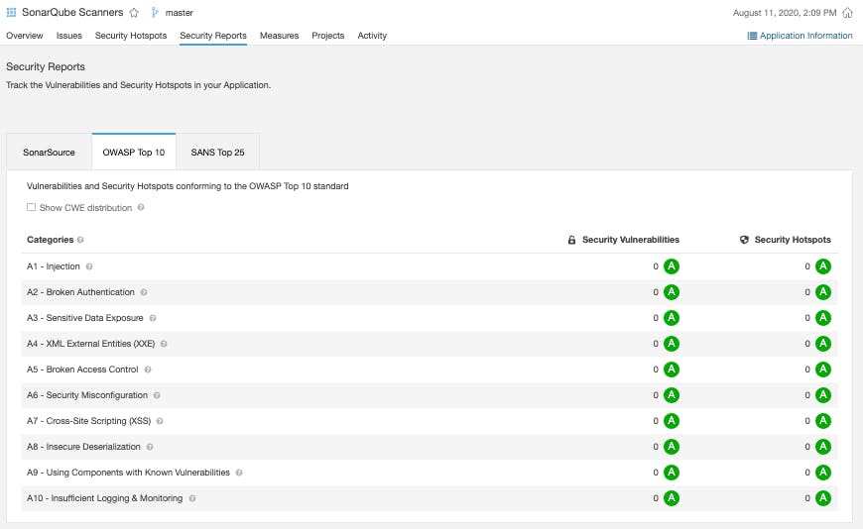Click the Security Vulnerabilities column header
The image size is (863, 529).
(x=631, y=240)
